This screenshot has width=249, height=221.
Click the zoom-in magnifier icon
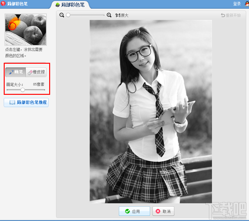[108, 15]
